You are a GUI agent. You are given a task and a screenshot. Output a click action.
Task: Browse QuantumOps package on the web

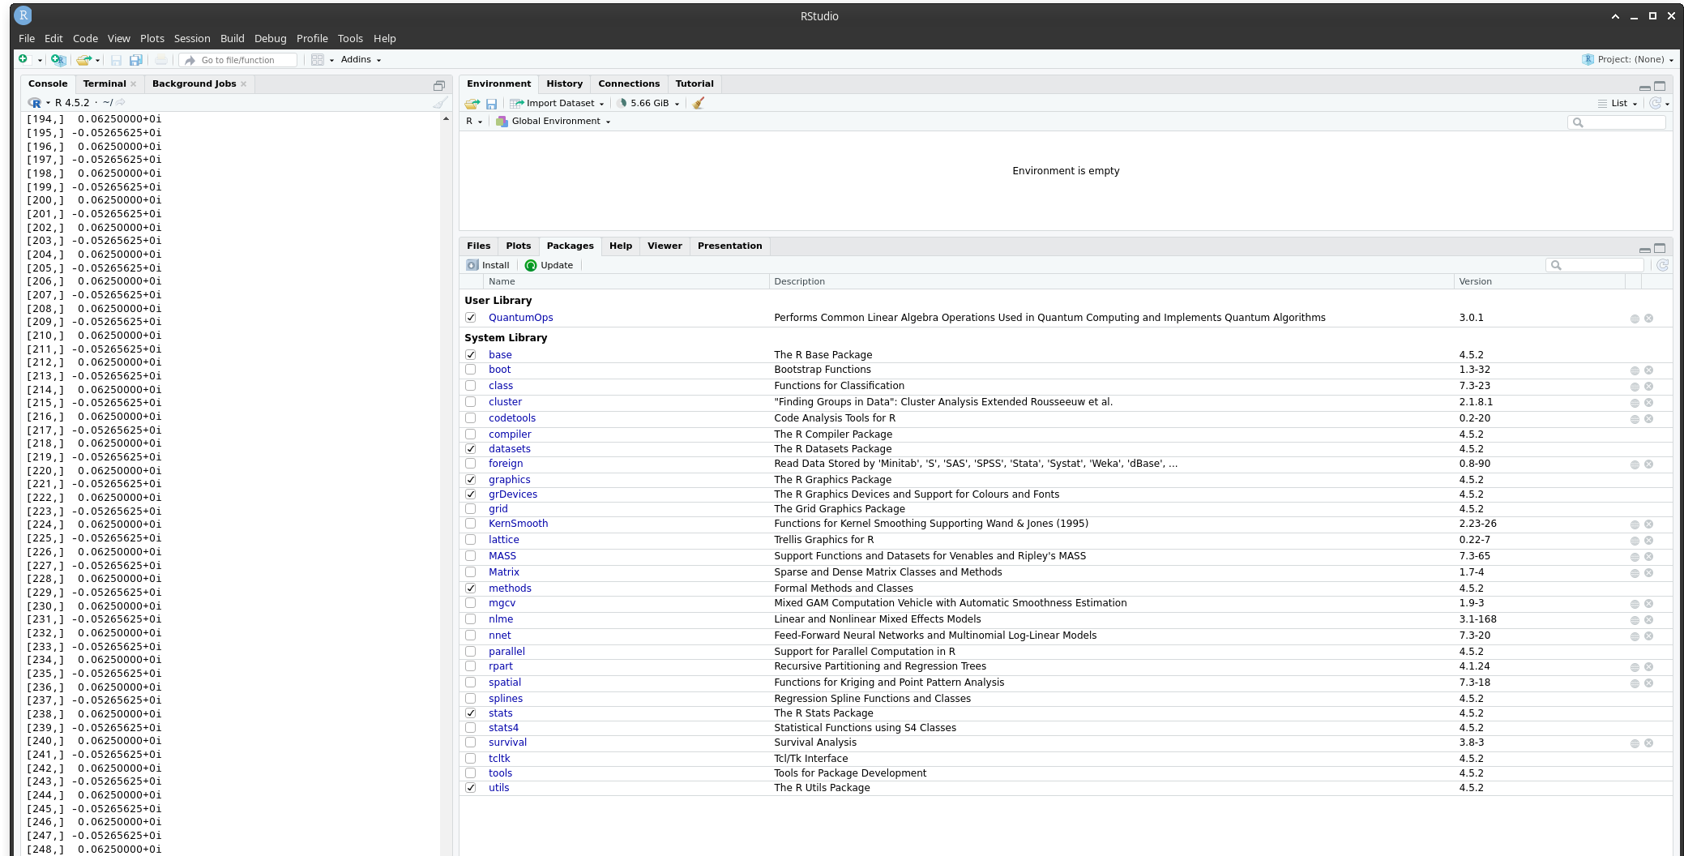(1635, 319)
